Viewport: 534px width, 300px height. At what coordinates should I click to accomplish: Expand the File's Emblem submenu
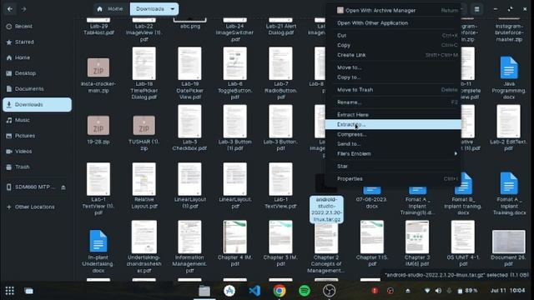pyautogui.click(x=393, y=153)
